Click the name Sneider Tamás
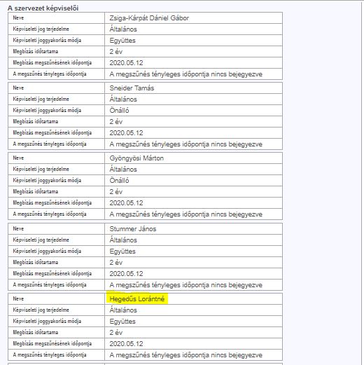This screenshot has width=364, height=365. click(x=132, y=88)
